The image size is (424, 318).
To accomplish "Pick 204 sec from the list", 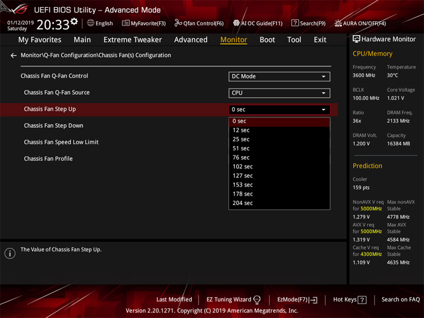I will (279, 203).
